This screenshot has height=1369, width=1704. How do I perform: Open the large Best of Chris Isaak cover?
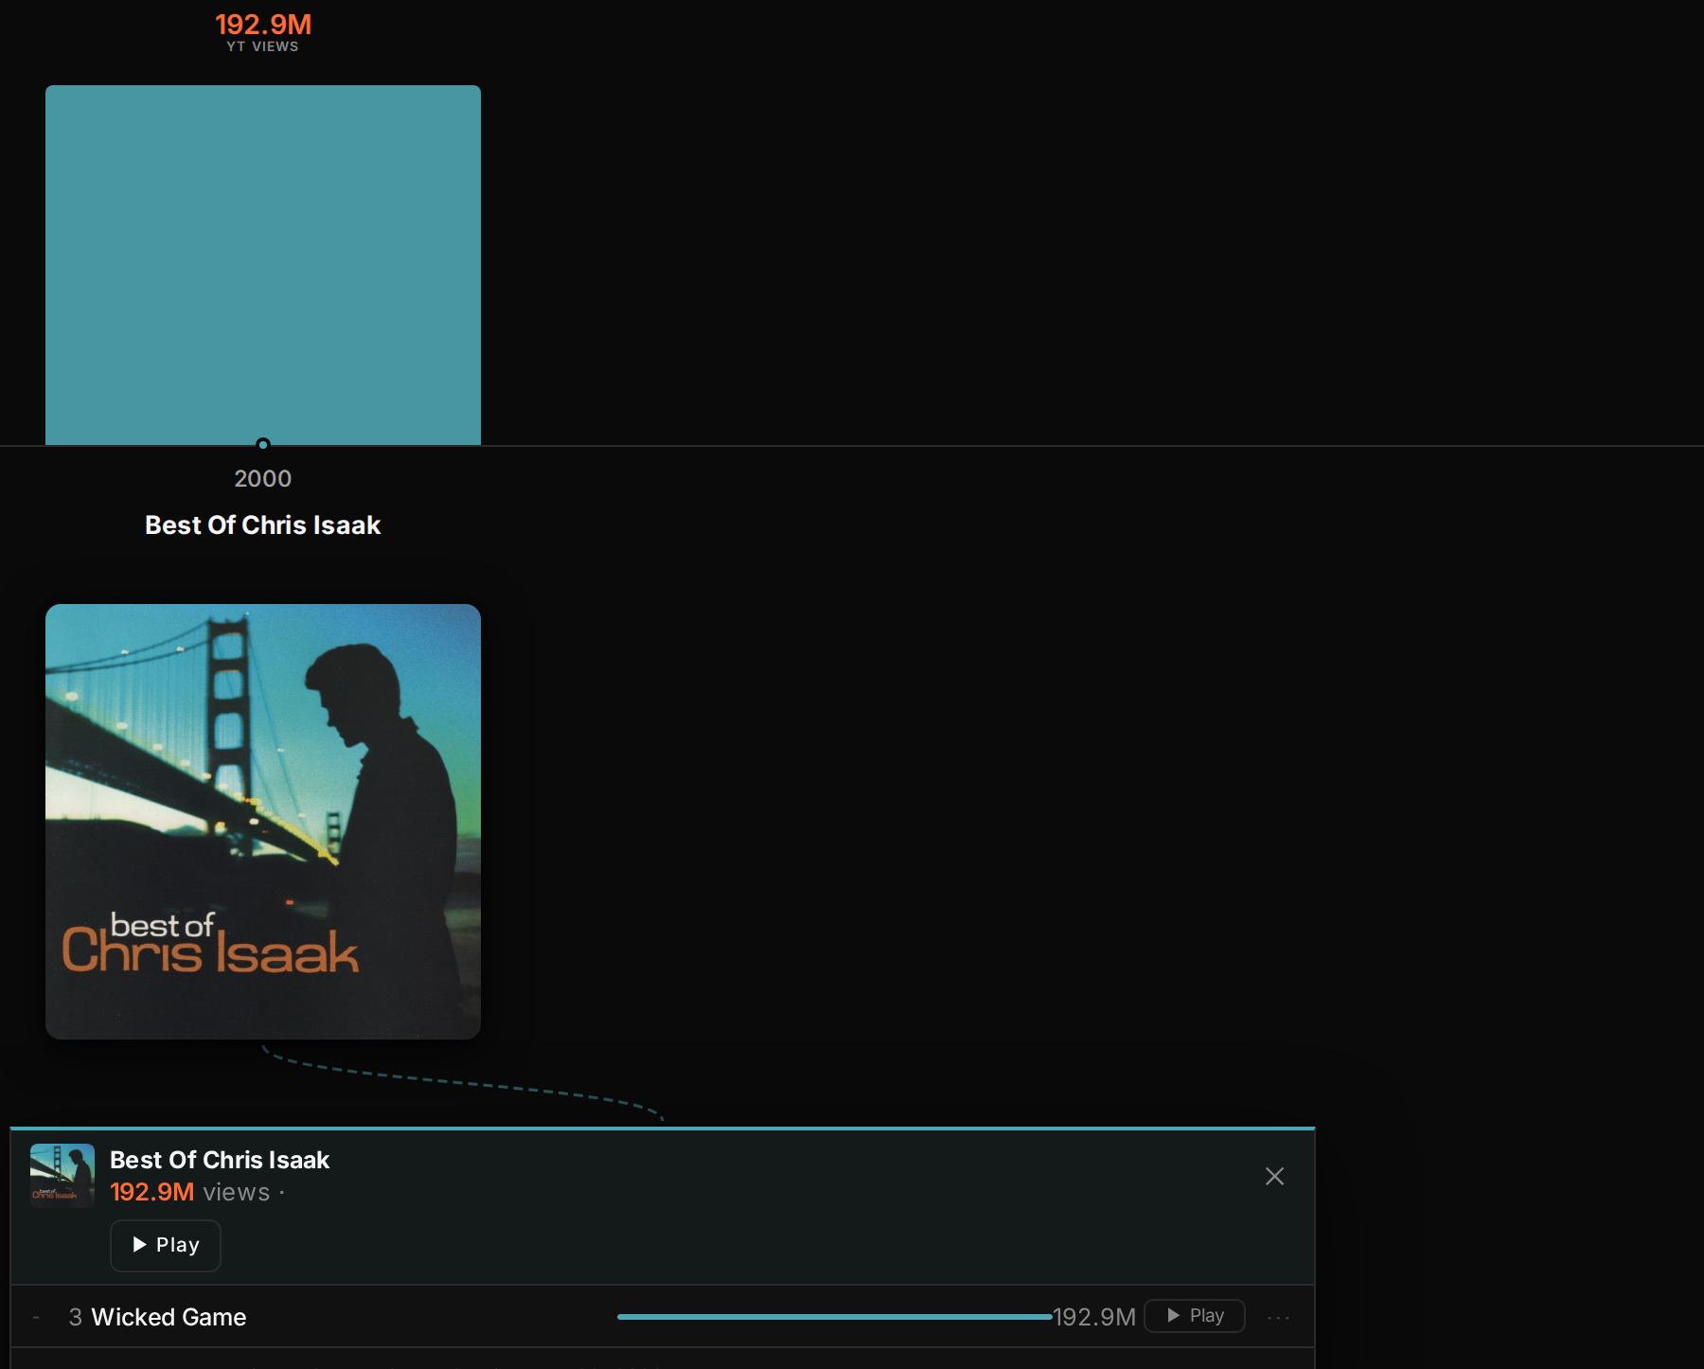tap(263, 822)
